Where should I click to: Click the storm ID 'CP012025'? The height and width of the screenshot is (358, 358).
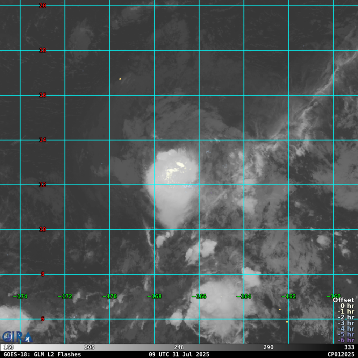[341, 354]
